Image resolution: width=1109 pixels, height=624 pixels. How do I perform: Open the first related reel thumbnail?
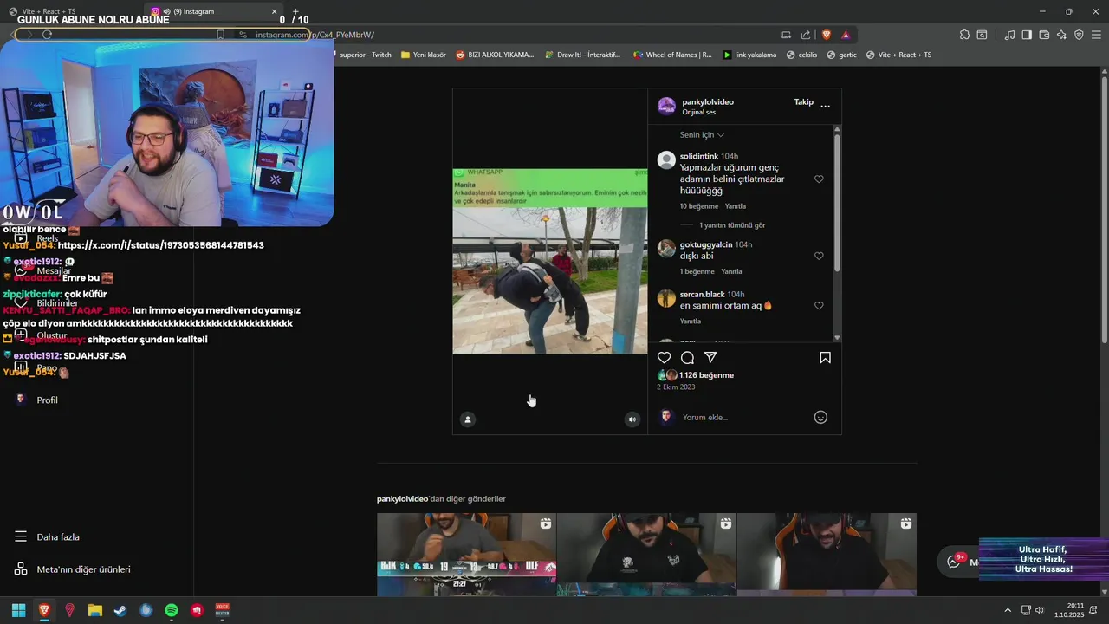pyautogui.click(x=466, y=555)
